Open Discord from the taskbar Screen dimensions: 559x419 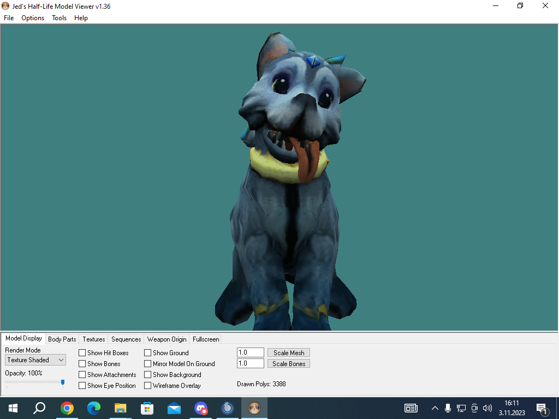tap(201, 408)
